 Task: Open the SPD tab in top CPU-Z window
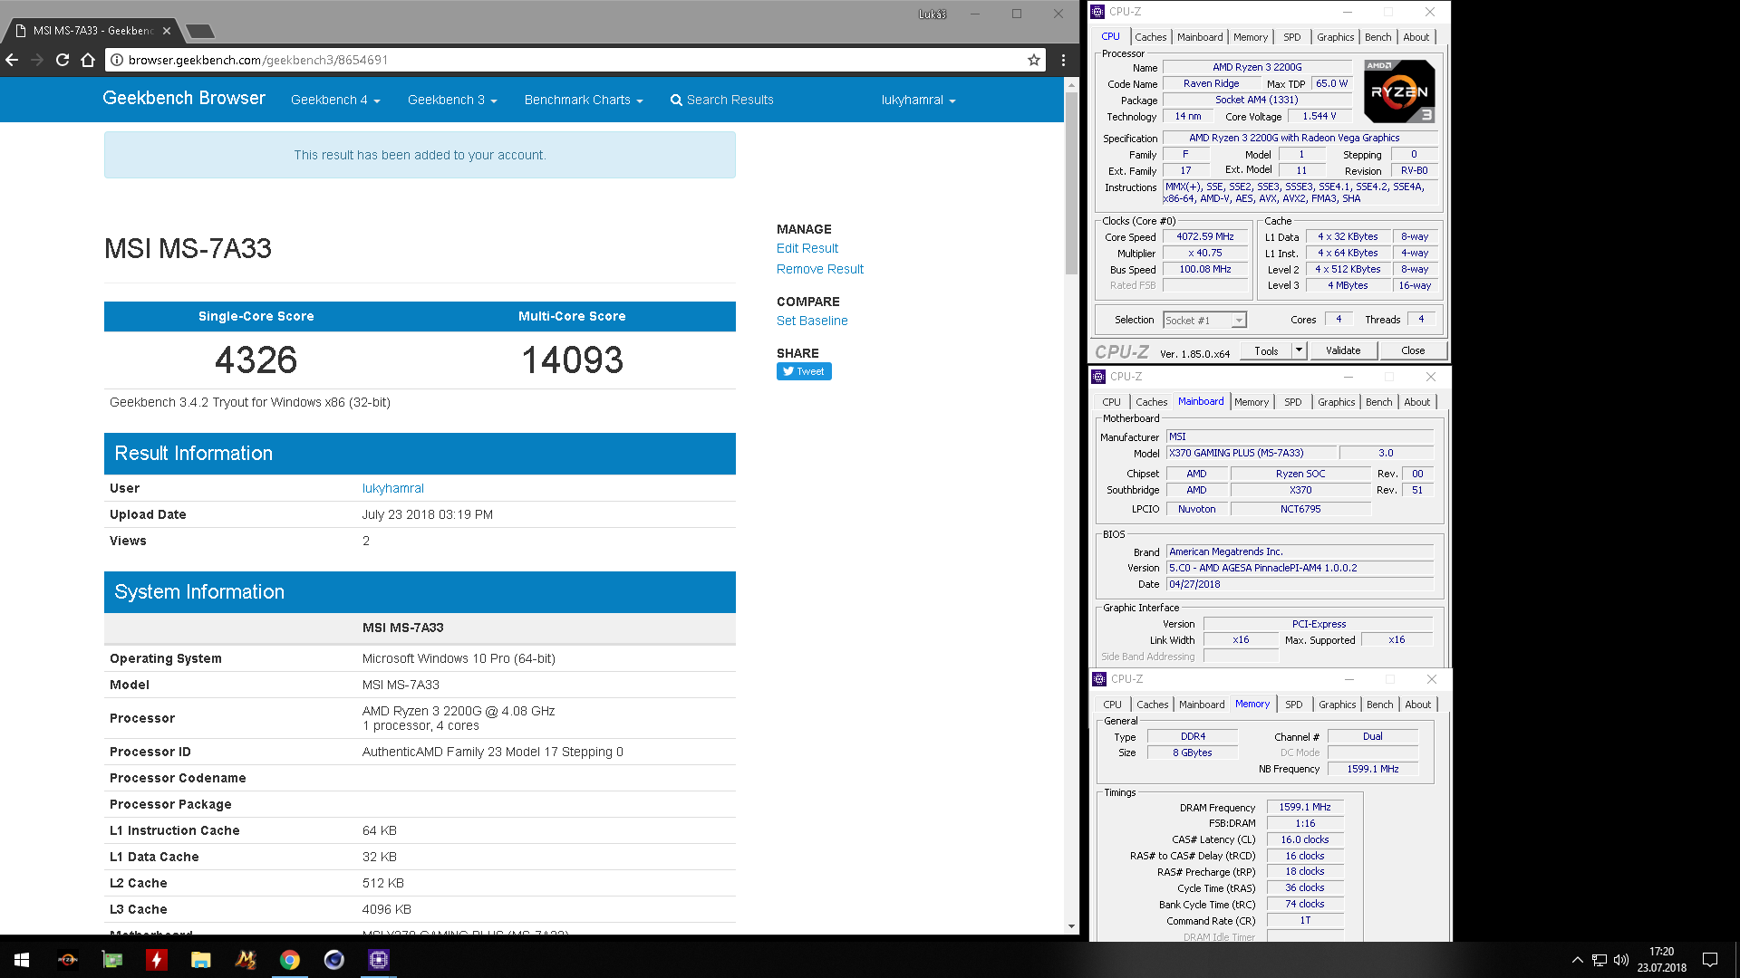pyautogui.click(x=1291, y=37)
